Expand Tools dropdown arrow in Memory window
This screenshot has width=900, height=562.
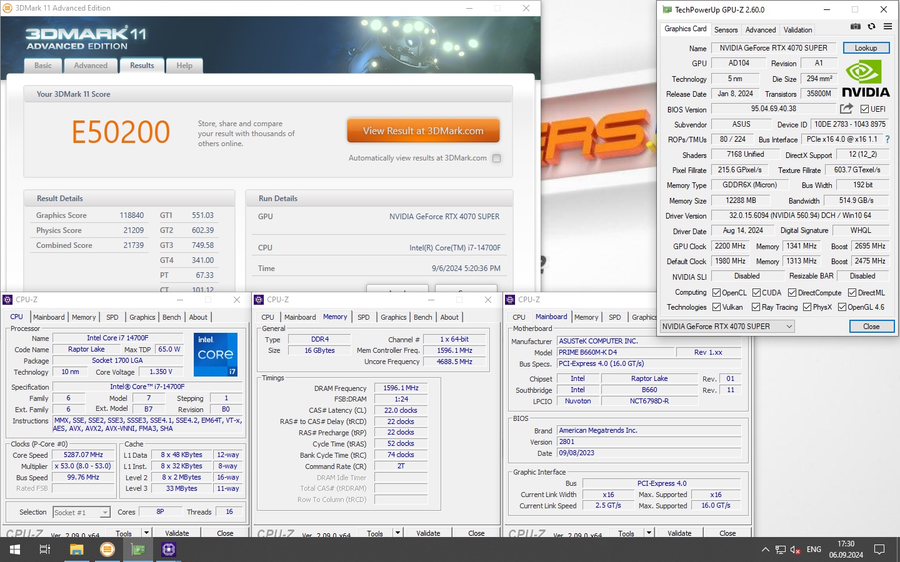coord(397,533)
